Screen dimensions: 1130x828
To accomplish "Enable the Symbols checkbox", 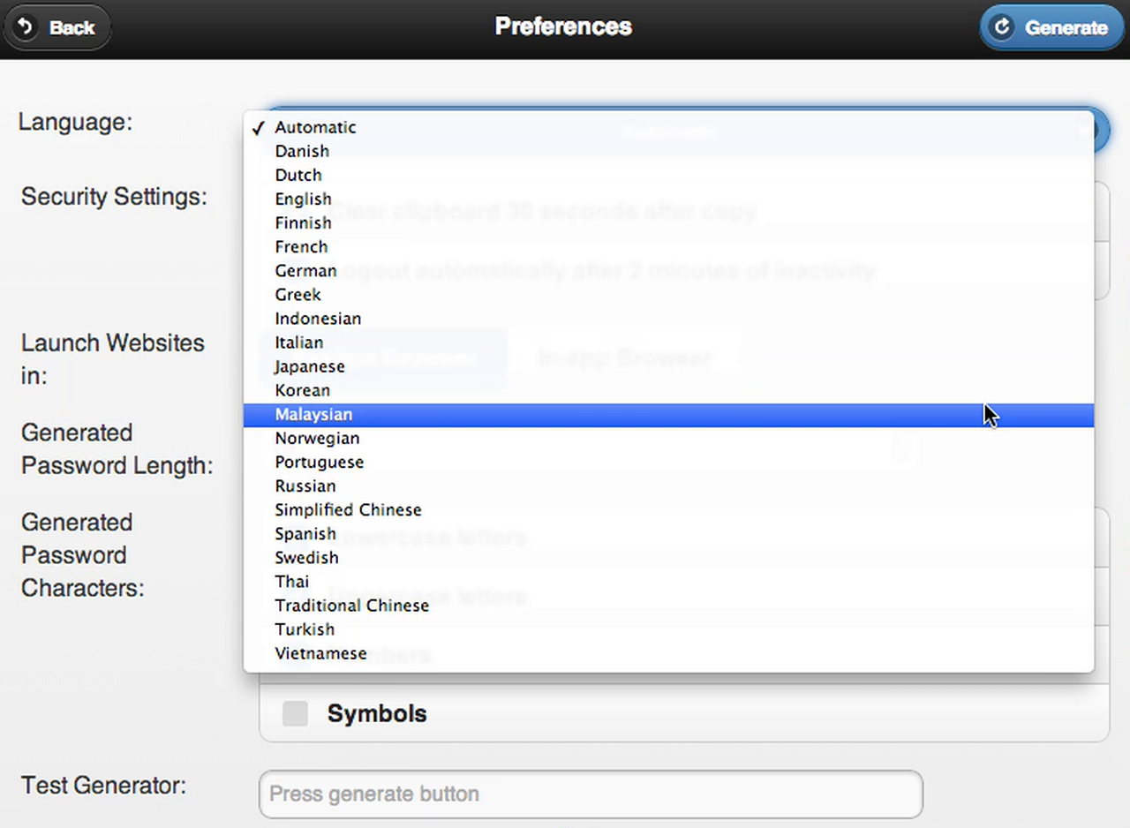I will (295, 713).
